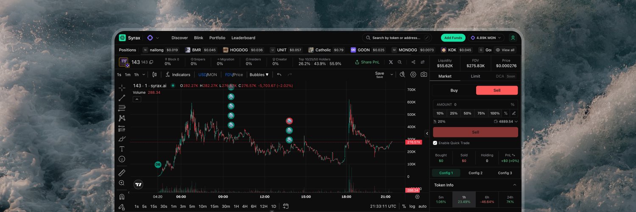Open the forecasting and measurement tools
The image size is (636, 212).
coord(122,128)
